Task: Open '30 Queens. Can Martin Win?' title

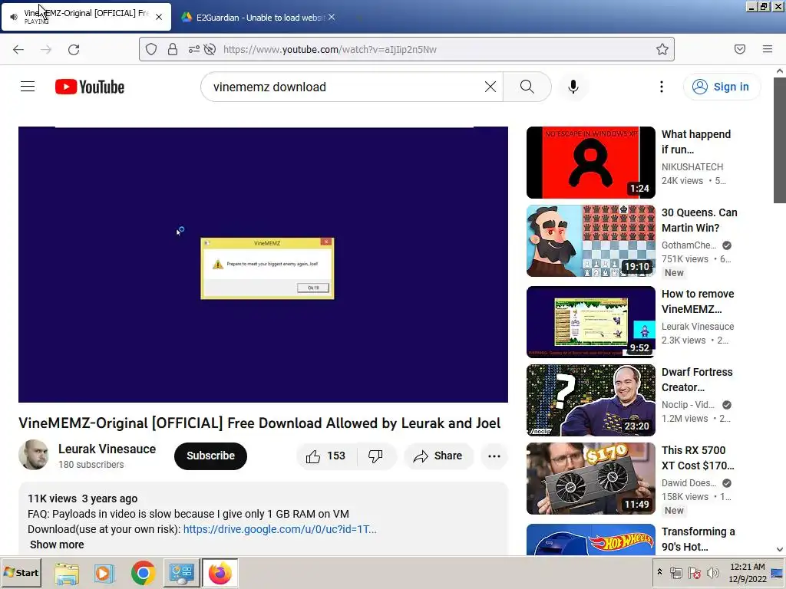Action: (699, 220)
